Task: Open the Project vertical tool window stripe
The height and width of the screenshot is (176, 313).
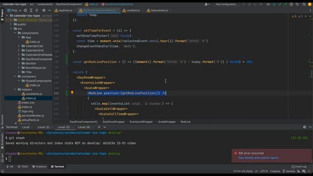Action: click(x=2, y=15)
